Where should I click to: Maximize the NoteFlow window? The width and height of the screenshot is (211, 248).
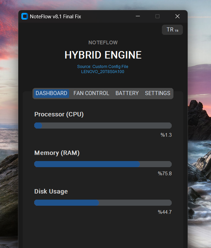pos(157,16)
